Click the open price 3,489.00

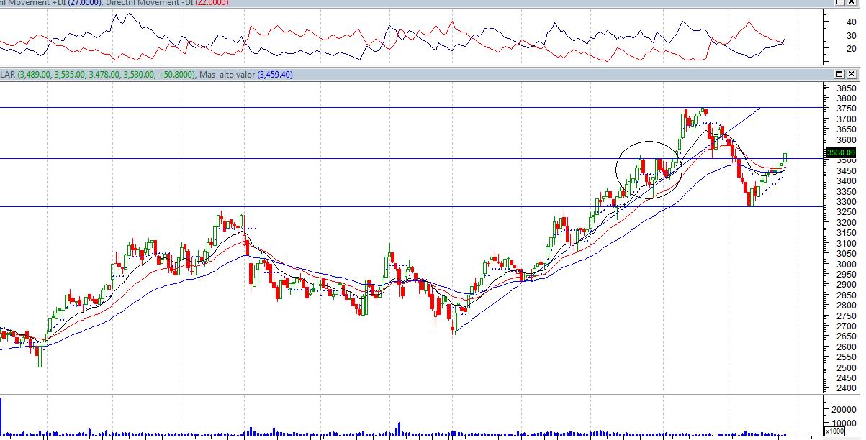click(35, 75)
